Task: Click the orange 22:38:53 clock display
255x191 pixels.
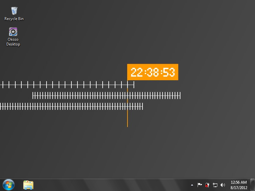Action: 153,72
